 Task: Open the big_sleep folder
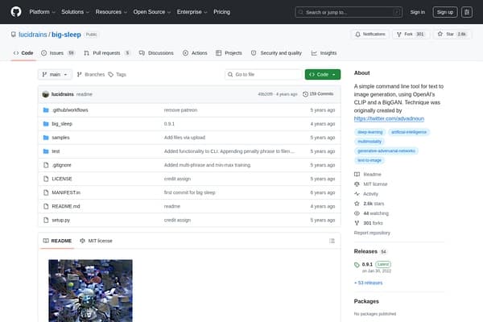pyautogui.click(x=62, y=124)
